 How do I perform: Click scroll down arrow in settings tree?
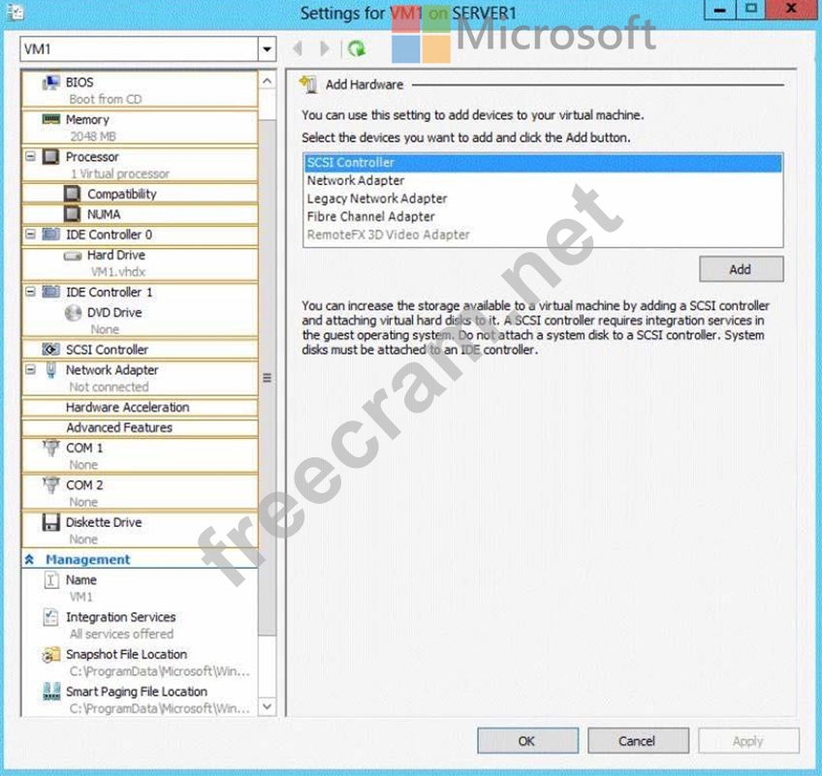tap(267, 707)
